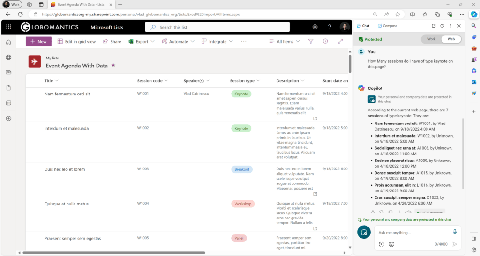This screenshot has width=480, height=256.
Task: Open Outlook in the Edge sidebar
Action: point(474,82)
